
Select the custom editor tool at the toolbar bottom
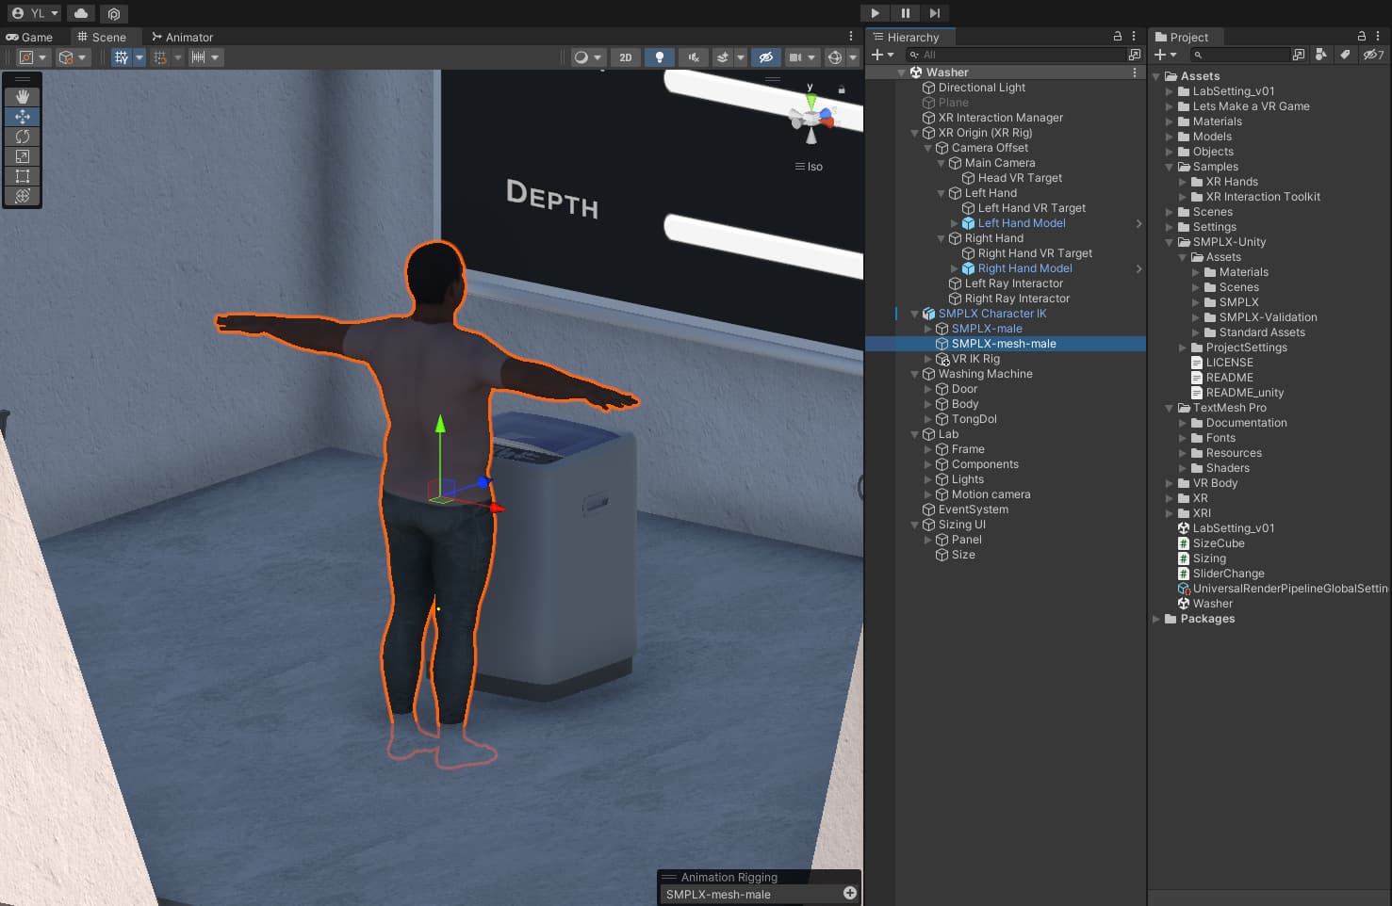[23, 196]
